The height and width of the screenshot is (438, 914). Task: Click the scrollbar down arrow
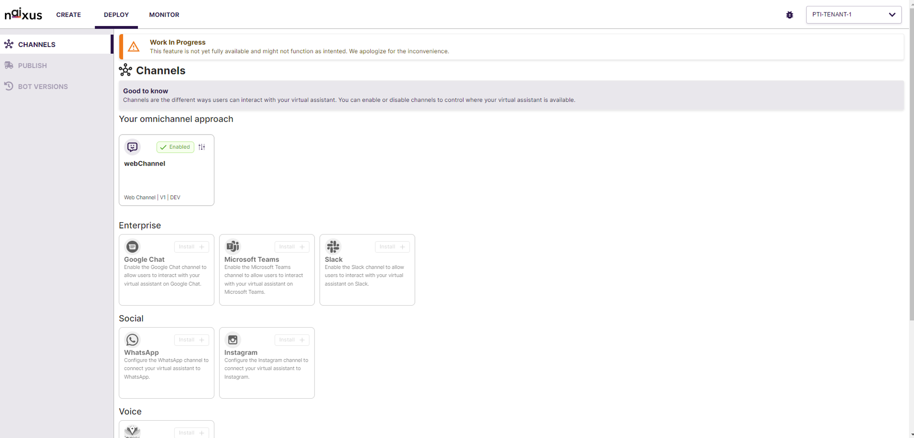(x=911, y=434)
